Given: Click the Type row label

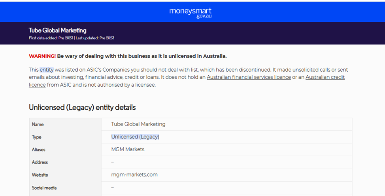Looking at the screenshot, I should [37, 137].
